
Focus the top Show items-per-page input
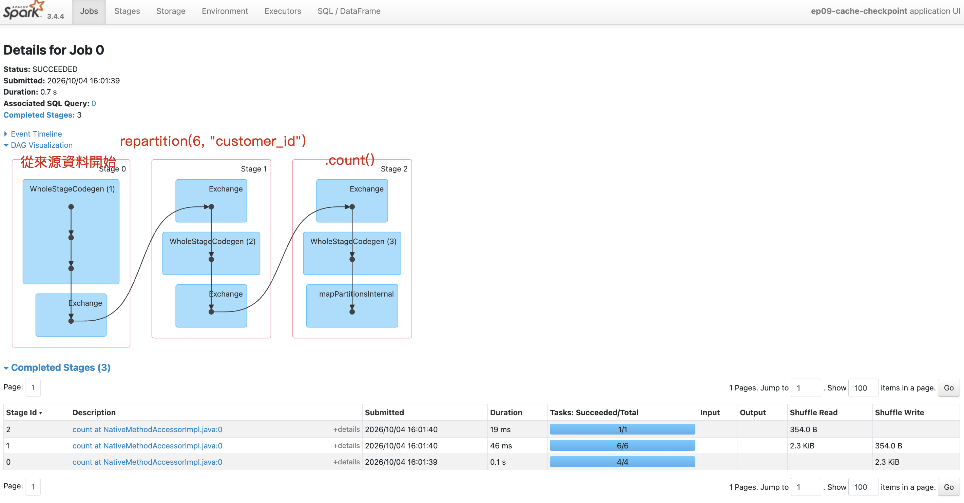click(x=863, y=388)
